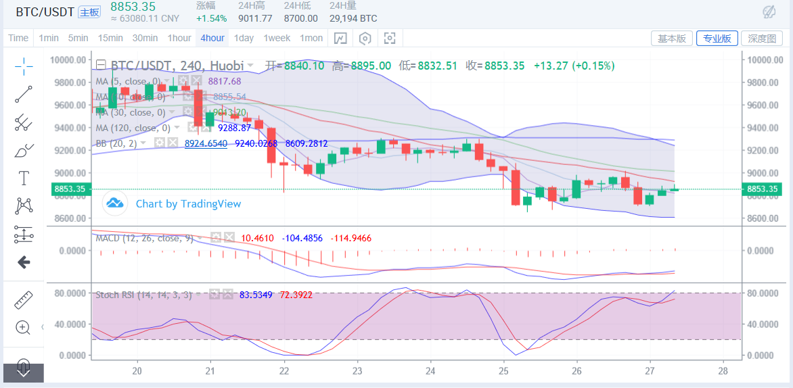Switch to 基本版 basic view
This screenshot has width=793, height=388.
[x=671, y=39]
